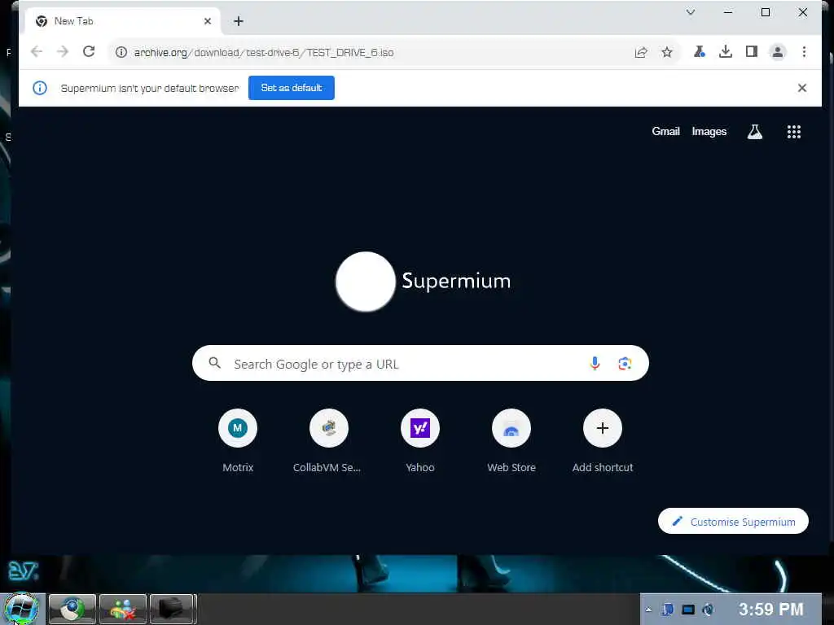
Task: Set Supermium as default browser
Action: tap(291, 88)
